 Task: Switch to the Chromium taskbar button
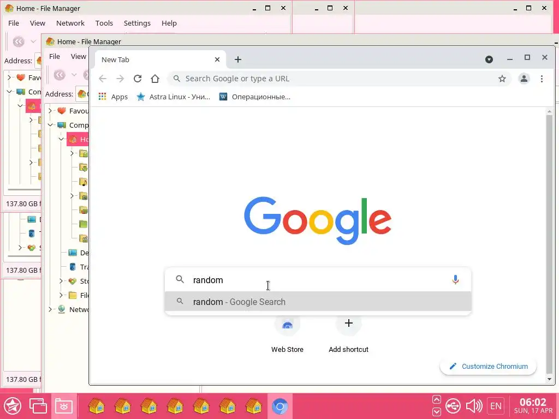pyautogui.click(x=280, y=406)
